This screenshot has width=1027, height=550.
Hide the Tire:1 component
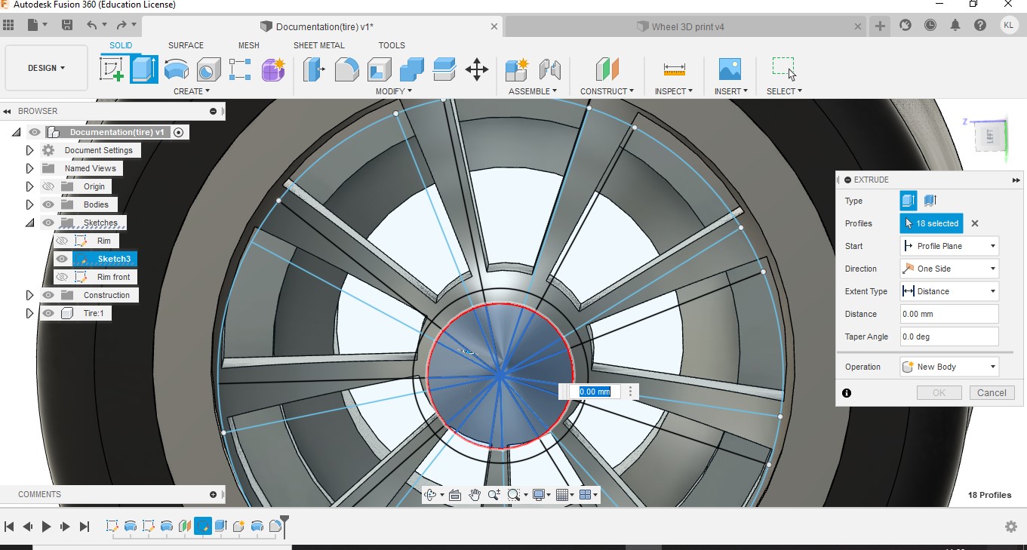tap(48, 313)
